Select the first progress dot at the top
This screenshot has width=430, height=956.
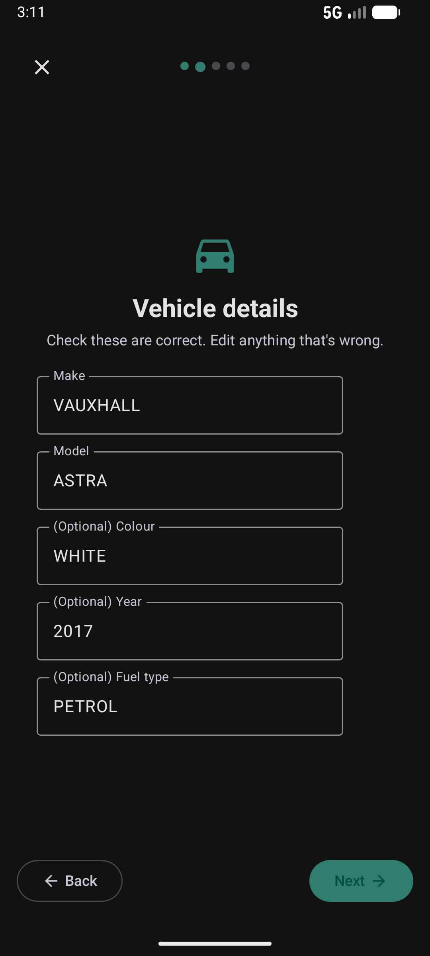(185, 66)
